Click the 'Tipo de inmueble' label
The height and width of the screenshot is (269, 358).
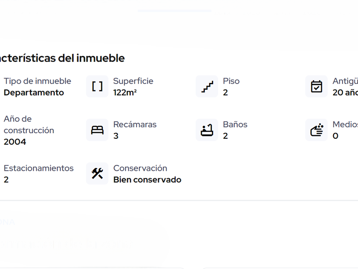[x=38, y=81]
